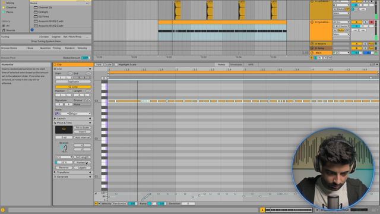This screenshot has width=380, height=214.
Task: Set monitor to In on 8 Cymatics
Action: coord(335,30)
